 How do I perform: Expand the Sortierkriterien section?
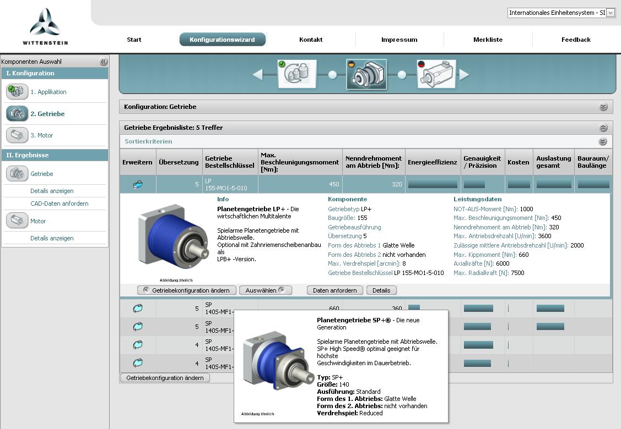[603, 142]
